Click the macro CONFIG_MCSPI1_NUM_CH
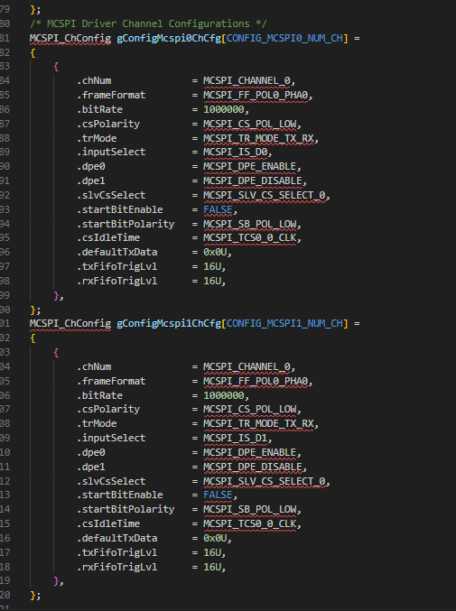Screen dimensions: 456x611 (x=284, y=323)
